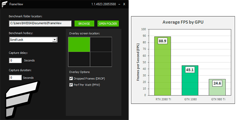Click the Scroll Lock hotkey combo box
The image size is (237, 120).
point(33,40)
